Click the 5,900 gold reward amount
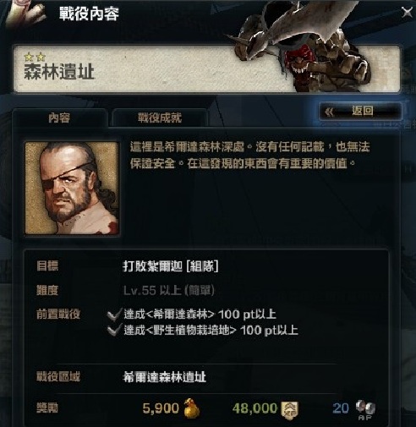Viewport: 416px width, 427px height. point(161,408)
